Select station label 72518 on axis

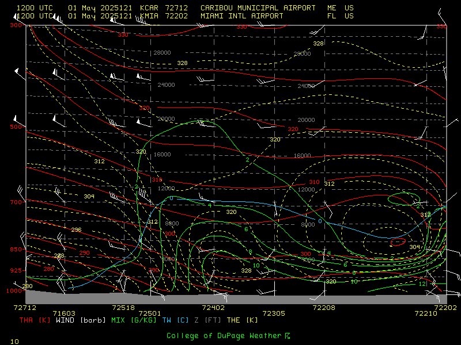(x=123, y=308)
